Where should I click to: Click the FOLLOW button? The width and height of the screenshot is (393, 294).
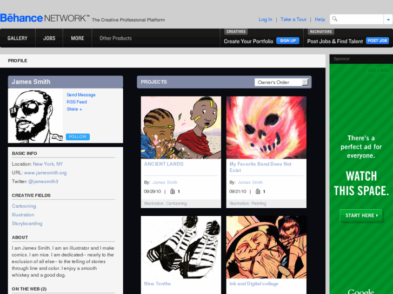pos(78,136)
